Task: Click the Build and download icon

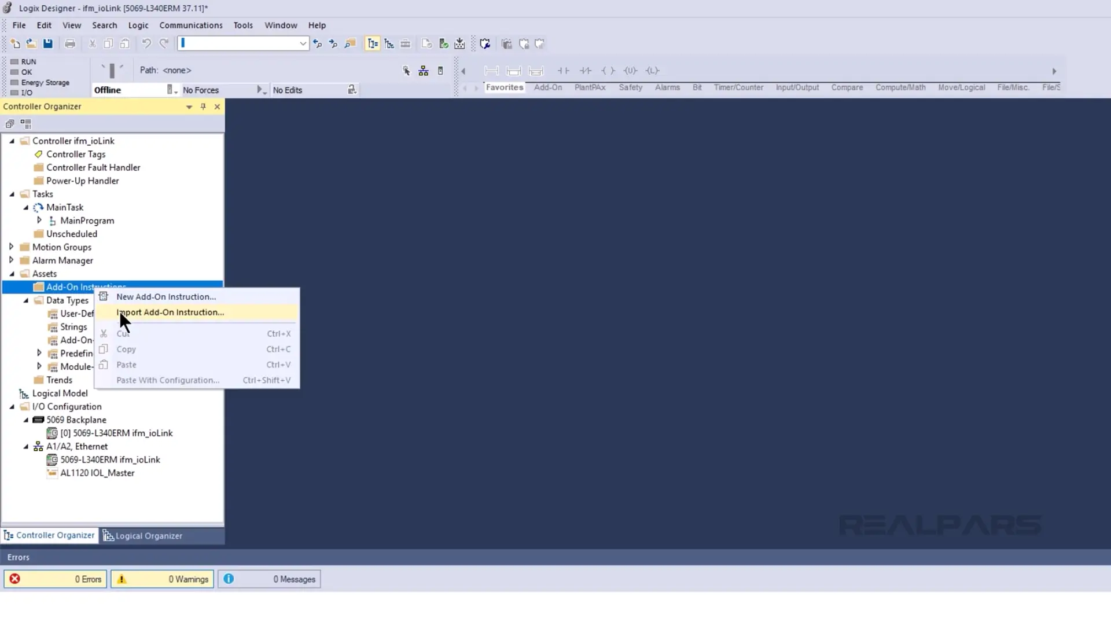Action: coord(460,43)
